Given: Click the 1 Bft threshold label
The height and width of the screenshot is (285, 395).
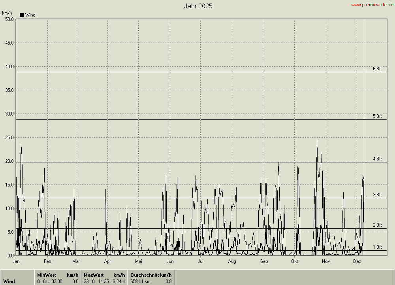Looking at the screenshot, I should coord(377,247).
